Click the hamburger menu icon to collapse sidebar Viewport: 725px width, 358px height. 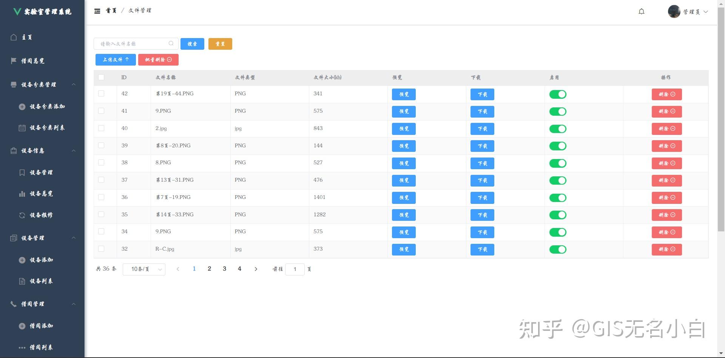click(97, 11)
